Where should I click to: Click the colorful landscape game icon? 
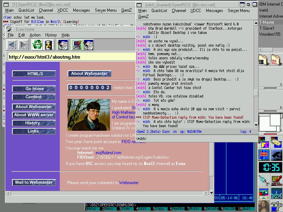click(x=264, y=193)
